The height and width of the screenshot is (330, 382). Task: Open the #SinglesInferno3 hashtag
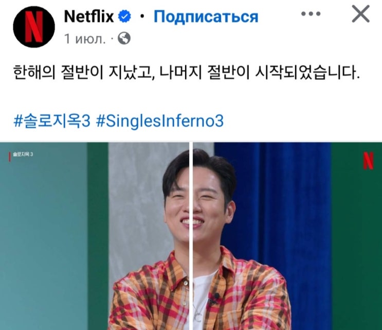(x=160, y=121)
